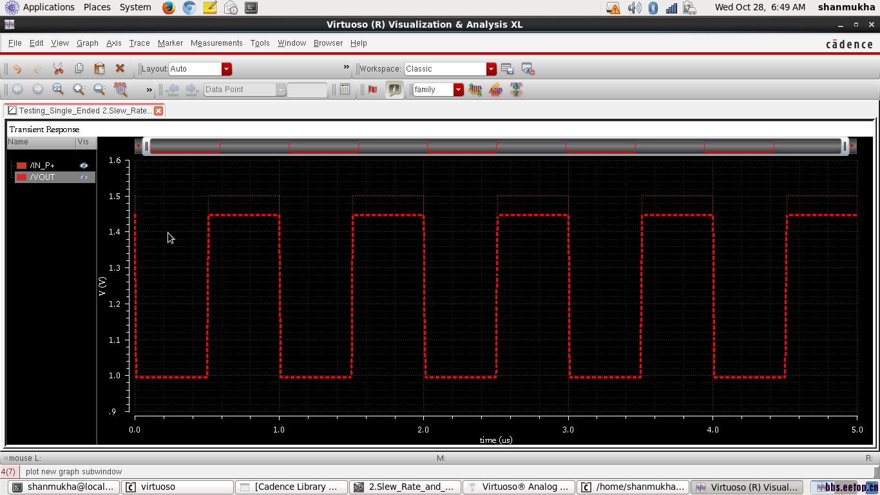Open the family plot type dropdown
The width and height of the screenshot is (880, 495).
pyautogui.click(x=458, y=90)
